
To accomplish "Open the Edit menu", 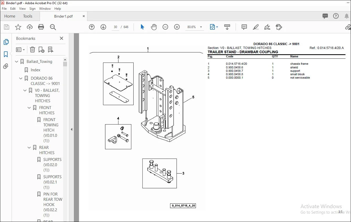I will [13, 9].
